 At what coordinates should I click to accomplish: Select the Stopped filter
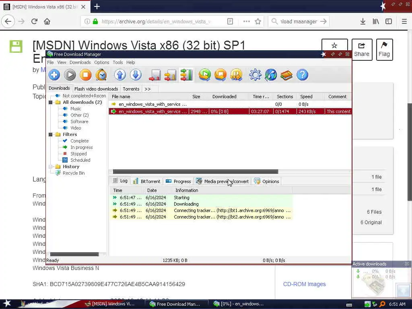(x=78, y=154)
